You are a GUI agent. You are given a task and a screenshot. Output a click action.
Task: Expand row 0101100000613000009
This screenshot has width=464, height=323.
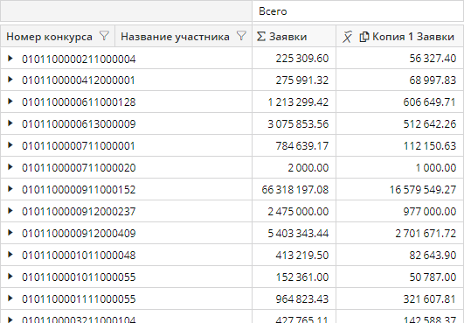coord(10,123)
